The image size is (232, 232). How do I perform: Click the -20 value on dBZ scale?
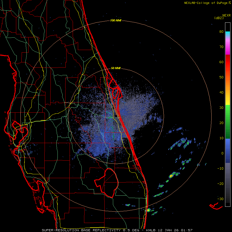click(x=220, y=184)
